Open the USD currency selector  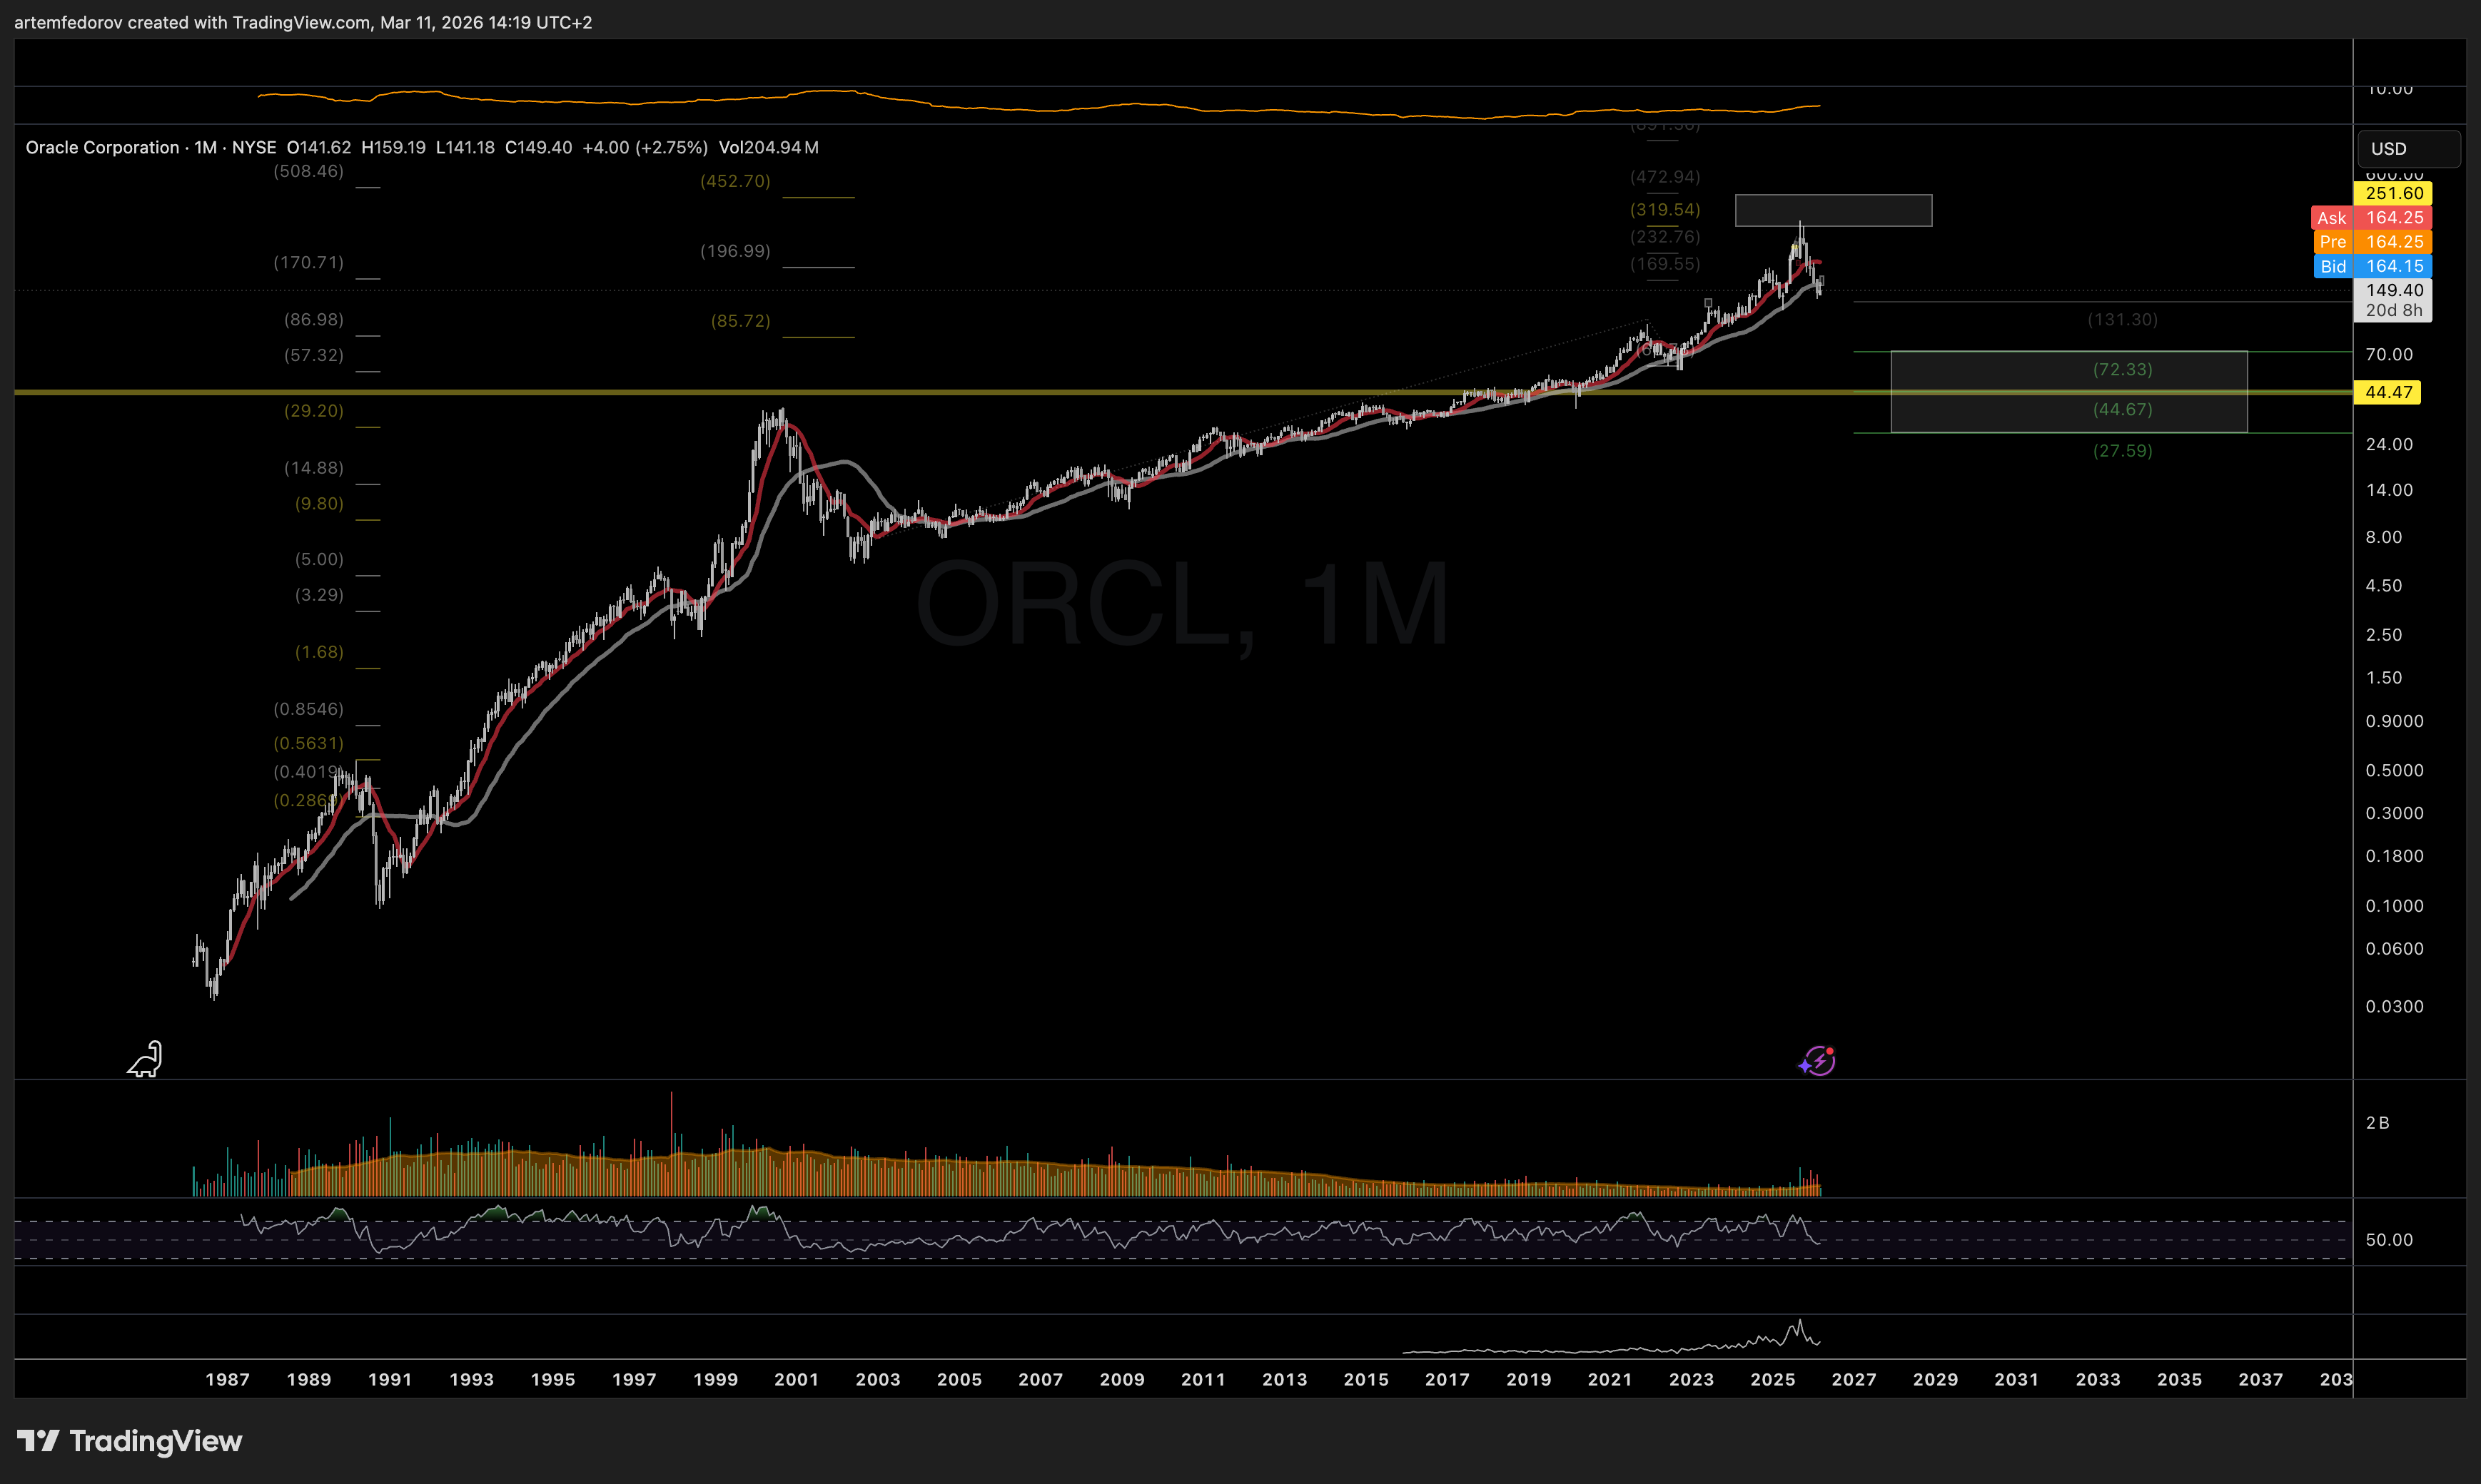[x=2408, y=148]
